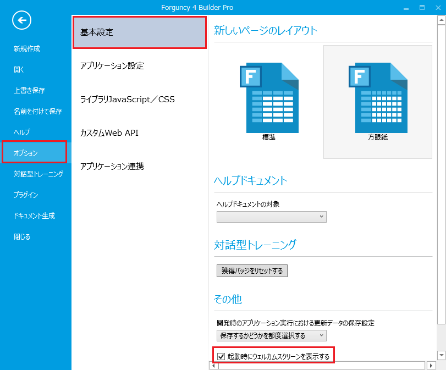Open the 保存するかどうかを都度選択する dropdown
Image resolution: width=446 pixels, height=370 pixels.
point(271,335)
